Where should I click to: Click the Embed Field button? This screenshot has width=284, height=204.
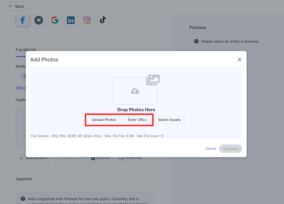(x=130, y=158)
